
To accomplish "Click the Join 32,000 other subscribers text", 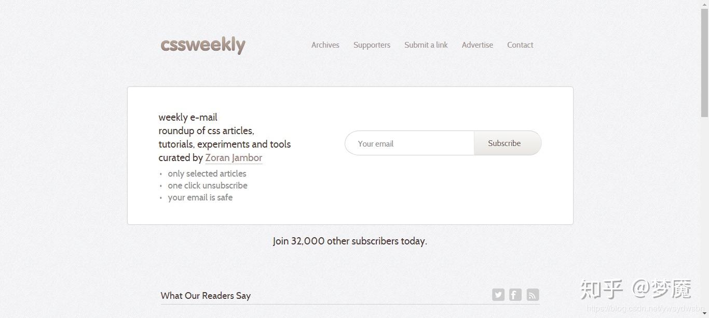I will 350,241.
